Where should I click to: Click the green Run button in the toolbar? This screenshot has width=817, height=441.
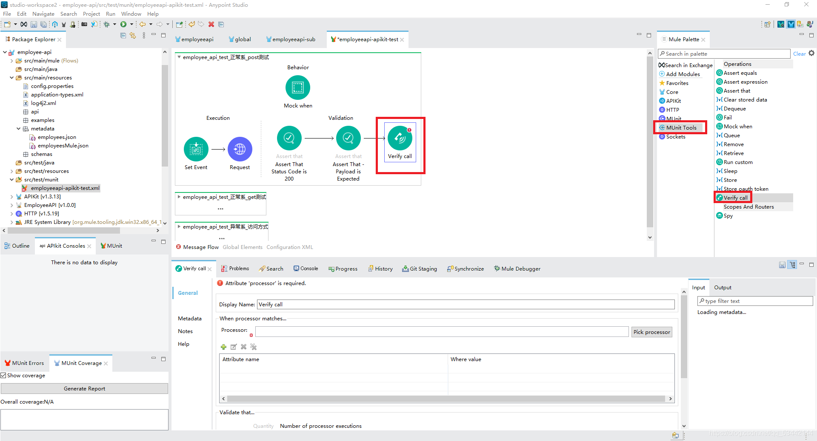click(123, 24)
